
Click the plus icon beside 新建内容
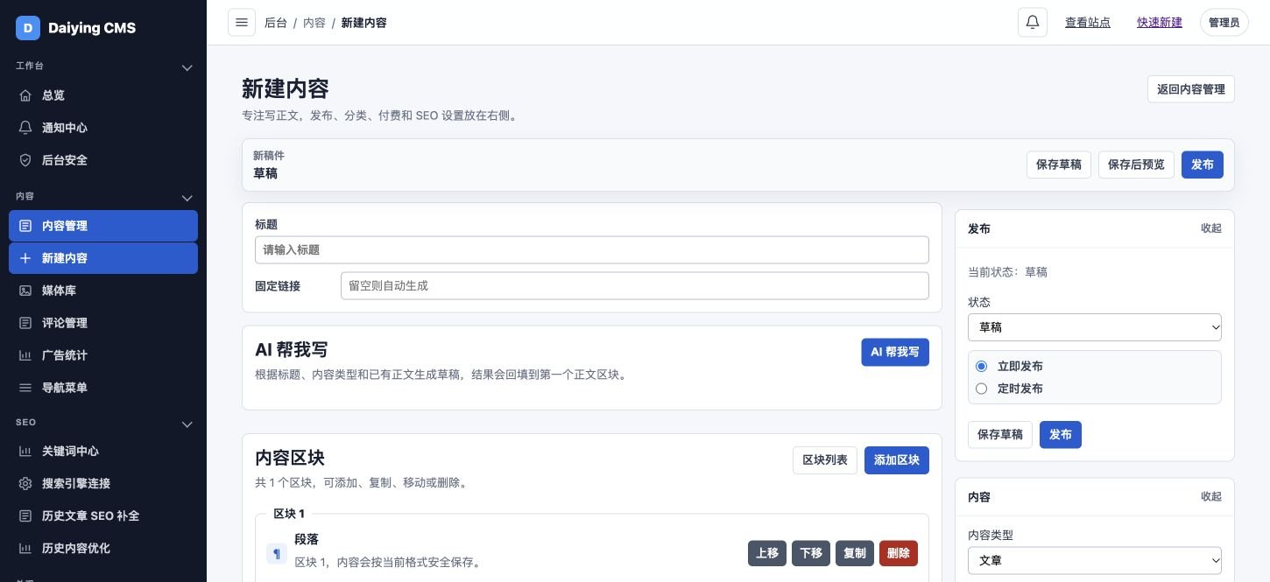click(25, 258)
